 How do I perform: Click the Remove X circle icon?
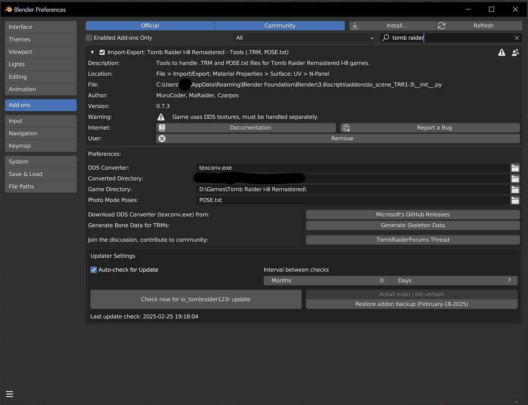coord(162,138)
